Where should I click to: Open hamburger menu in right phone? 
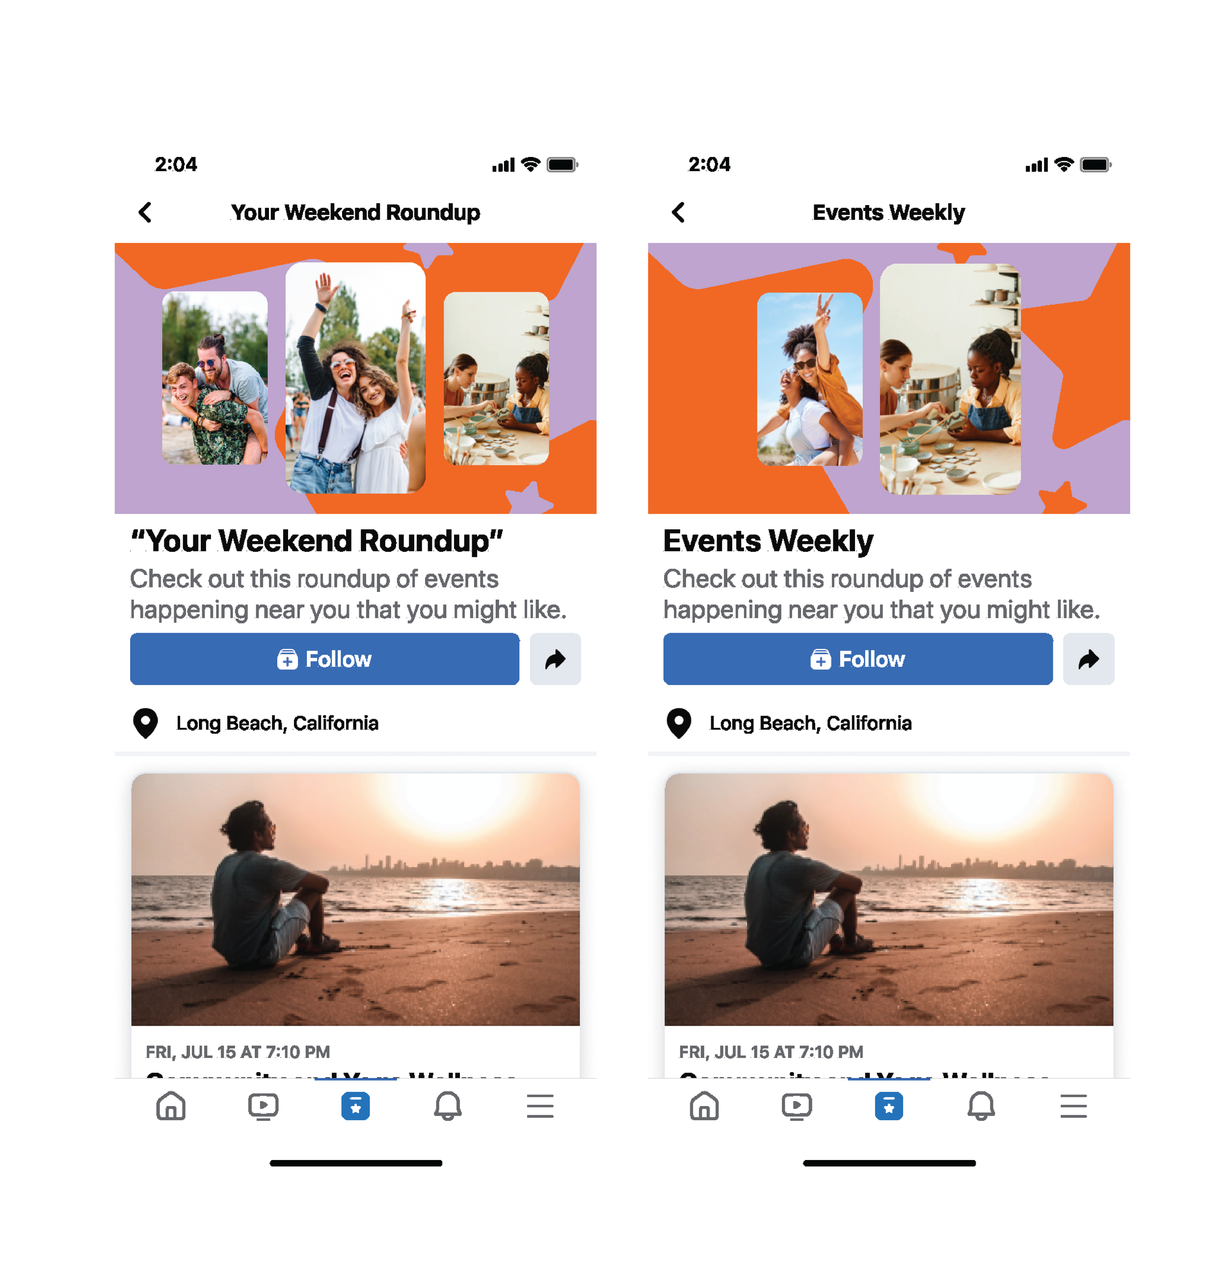1073,1106
